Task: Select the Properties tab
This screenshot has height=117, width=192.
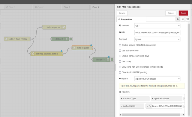Action: 131,19
